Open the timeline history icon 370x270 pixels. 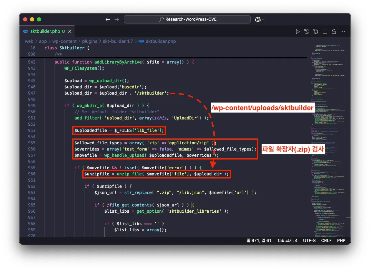coord(306,31)
